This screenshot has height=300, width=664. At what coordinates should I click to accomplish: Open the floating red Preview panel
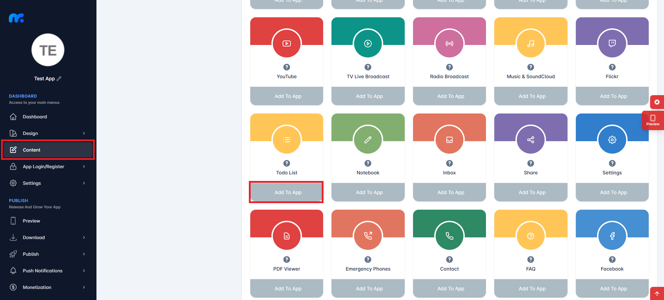click(653, 120)
